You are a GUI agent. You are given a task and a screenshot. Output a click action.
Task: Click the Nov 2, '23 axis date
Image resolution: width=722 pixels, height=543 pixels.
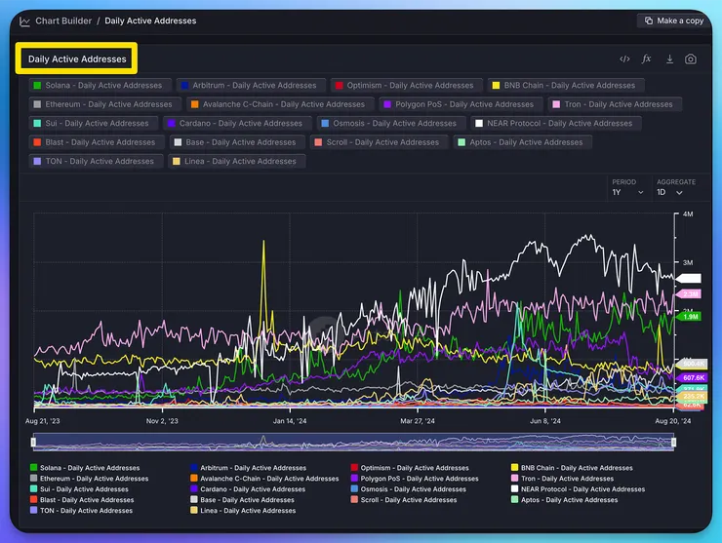pyautogui.click(x=162, y=421)
